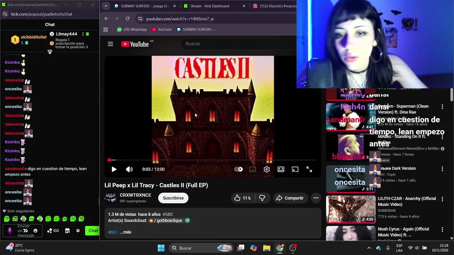This screenshot has height=255, width=454.
Task: Open the CRXWTRXNCE channel avatar
Action: [110, 198]
